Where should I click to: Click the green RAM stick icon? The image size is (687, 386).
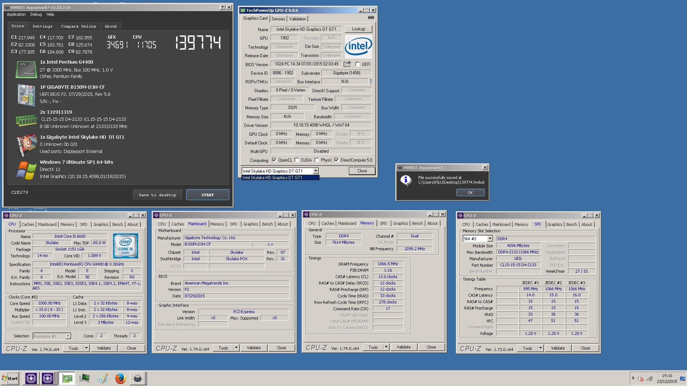click(x=26, y=120)
